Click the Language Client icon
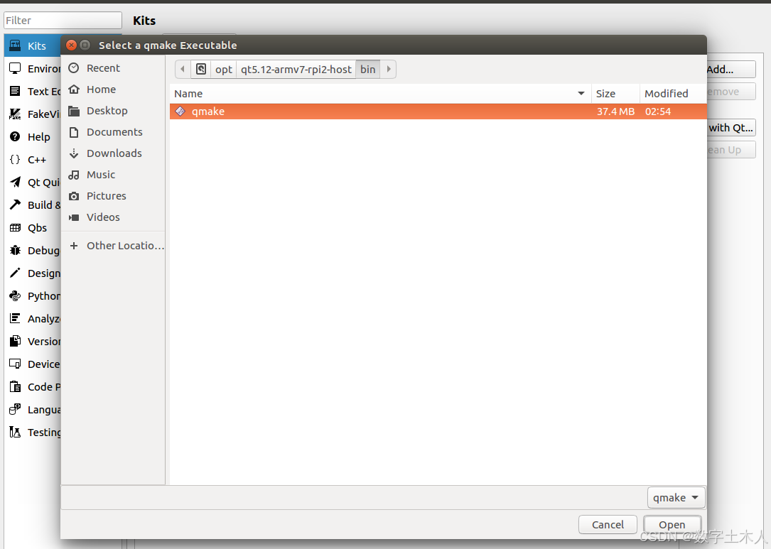Screen dimensions: 771x549 pos(15,409)
